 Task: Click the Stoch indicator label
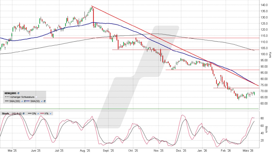[x=5, y=114]
